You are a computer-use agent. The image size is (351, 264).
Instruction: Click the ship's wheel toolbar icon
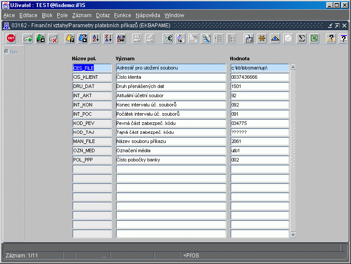[x=262, y=38]
